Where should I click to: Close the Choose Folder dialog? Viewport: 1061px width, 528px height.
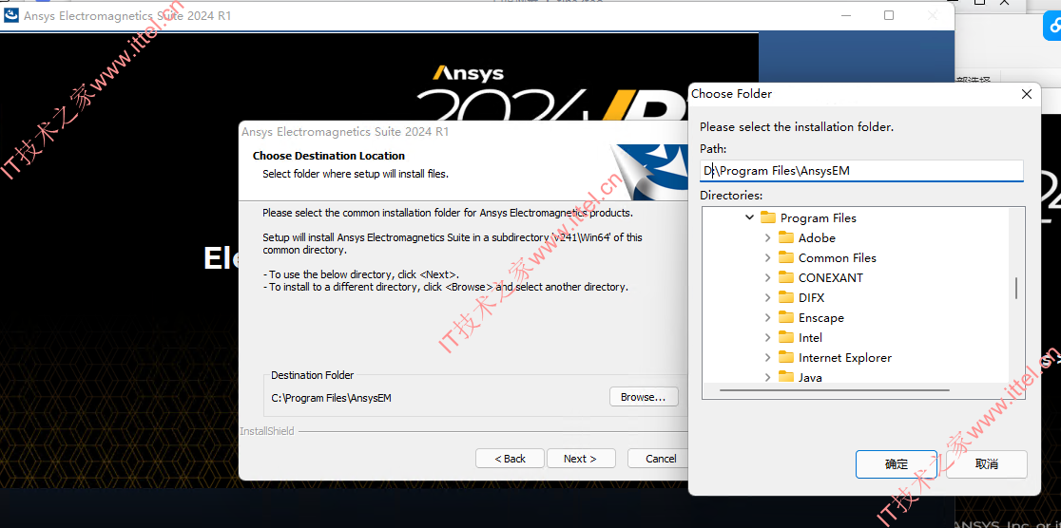(1027, 94)
